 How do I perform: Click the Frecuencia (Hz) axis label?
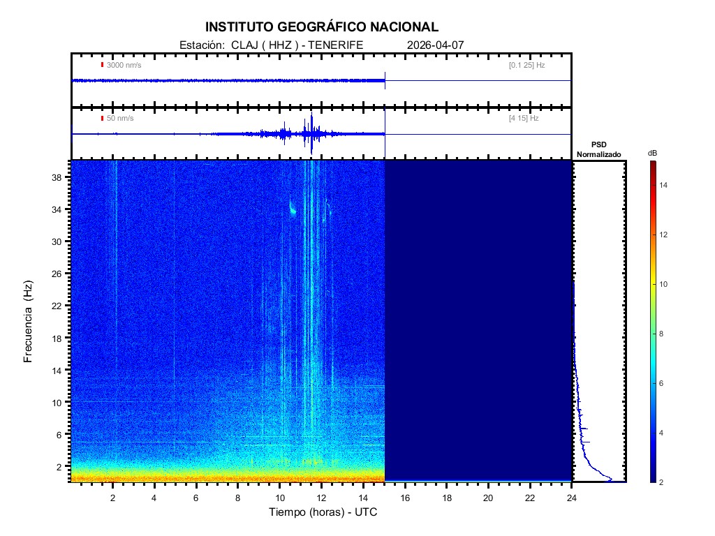29,321
